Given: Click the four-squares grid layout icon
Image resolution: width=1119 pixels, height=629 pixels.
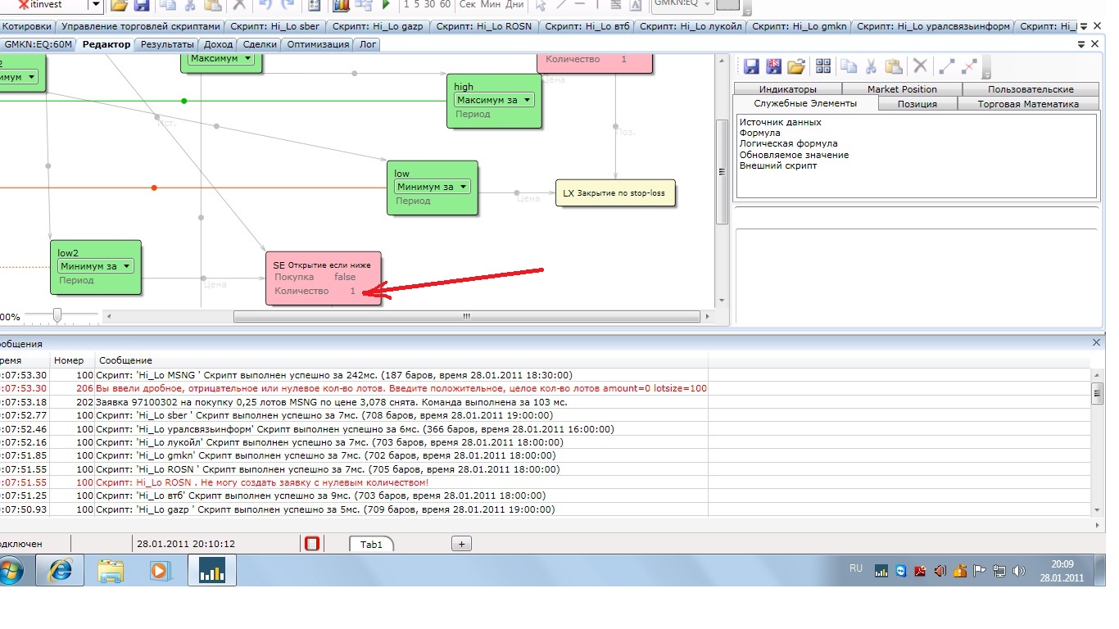Looking at the screenshot, I should [x=823, y=67].
